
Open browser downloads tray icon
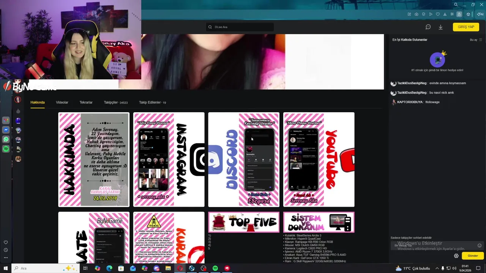coord(445,14)
